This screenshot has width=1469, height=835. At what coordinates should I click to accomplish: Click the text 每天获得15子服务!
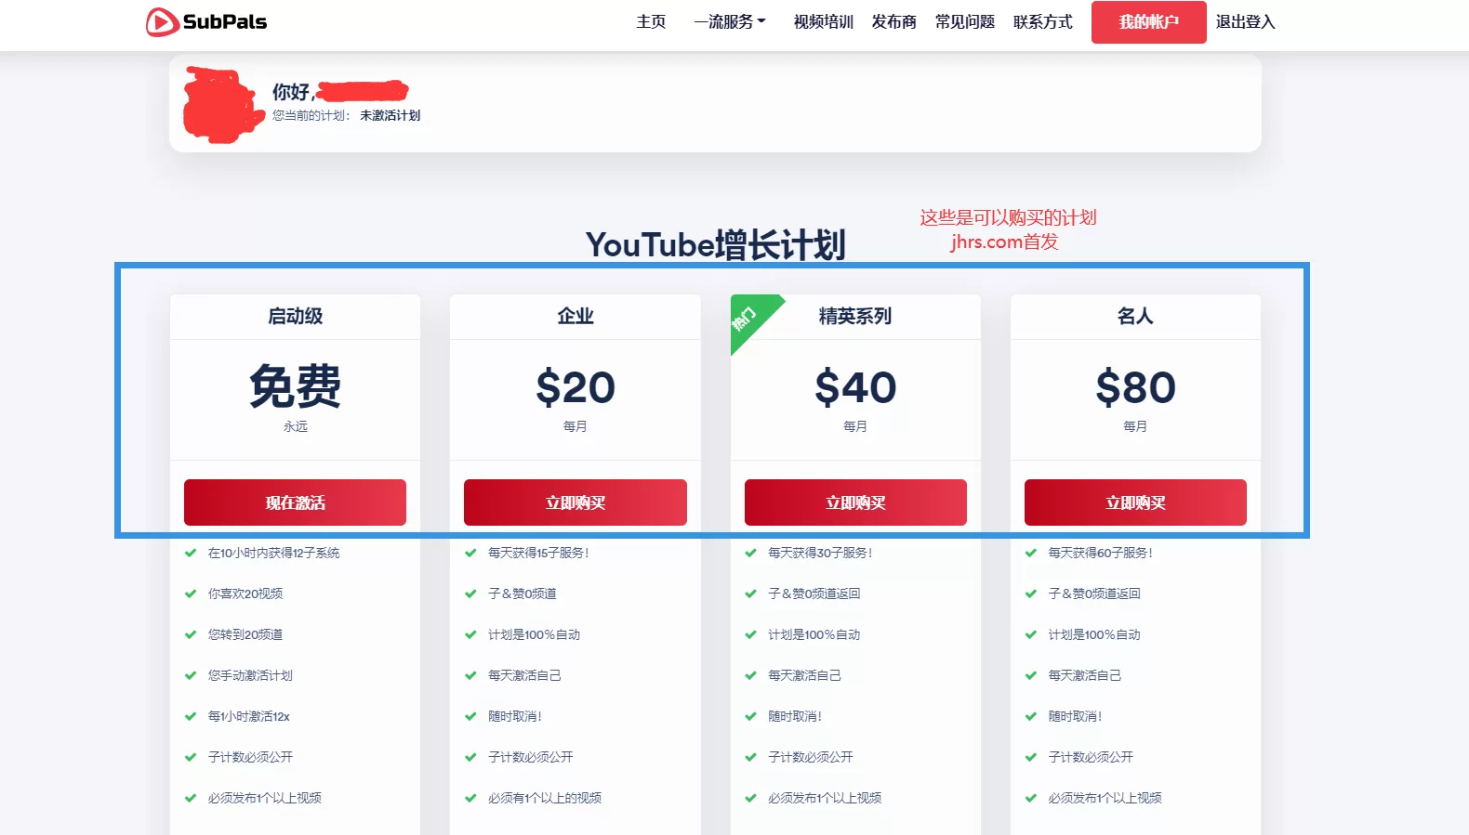pos(538,553)
